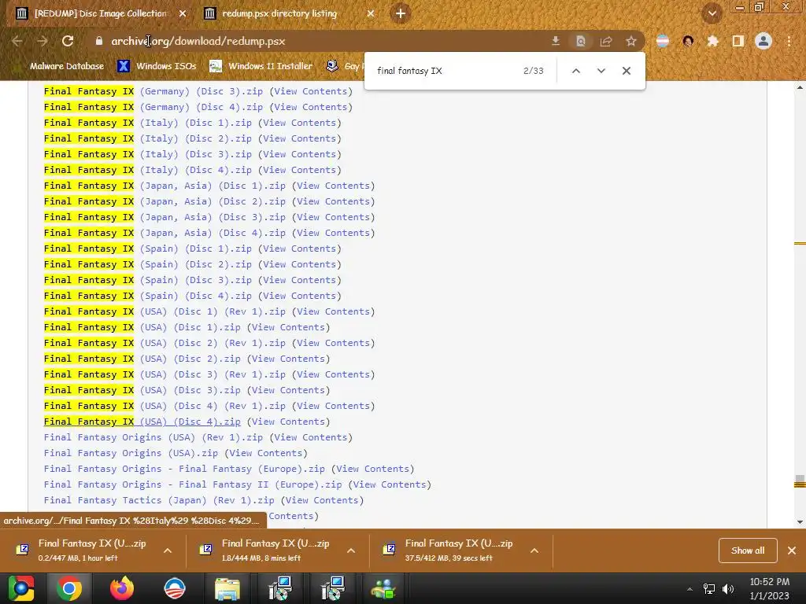Switch to REDUMP Disc Image Collection tab
The width and height of the screenshot is (806, 604).
101,13
